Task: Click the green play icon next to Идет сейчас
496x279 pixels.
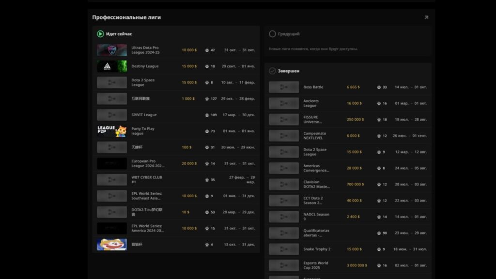Action: click(100, 34)
